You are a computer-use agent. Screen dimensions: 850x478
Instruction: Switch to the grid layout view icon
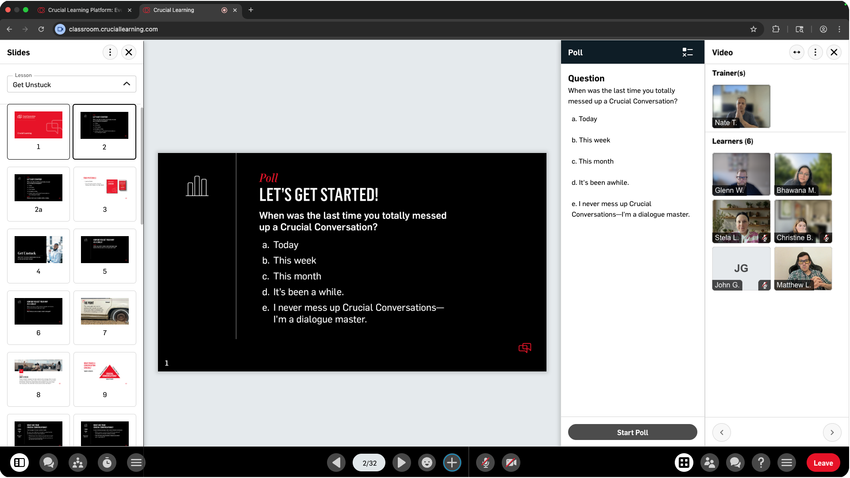tap(684, 463)
